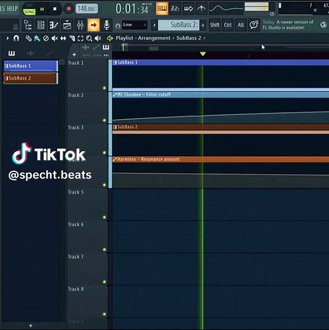Viewport: 329px width, 330px height.
Task: Toggle playlist snap magnet
Action: click(16, 38)
